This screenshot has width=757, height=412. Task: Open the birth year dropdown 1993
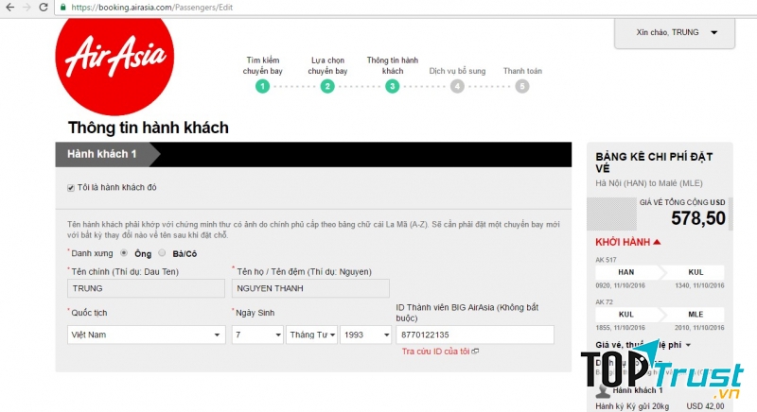365,335
